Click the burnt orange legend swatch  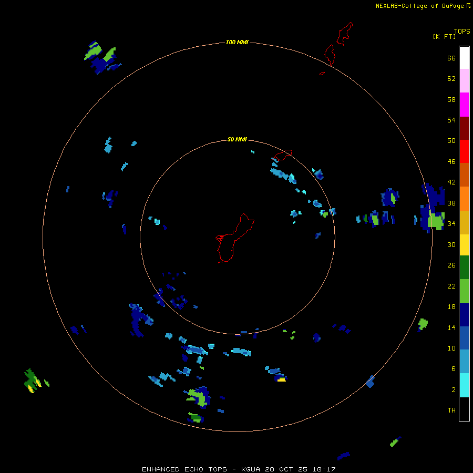coord(464,174)
